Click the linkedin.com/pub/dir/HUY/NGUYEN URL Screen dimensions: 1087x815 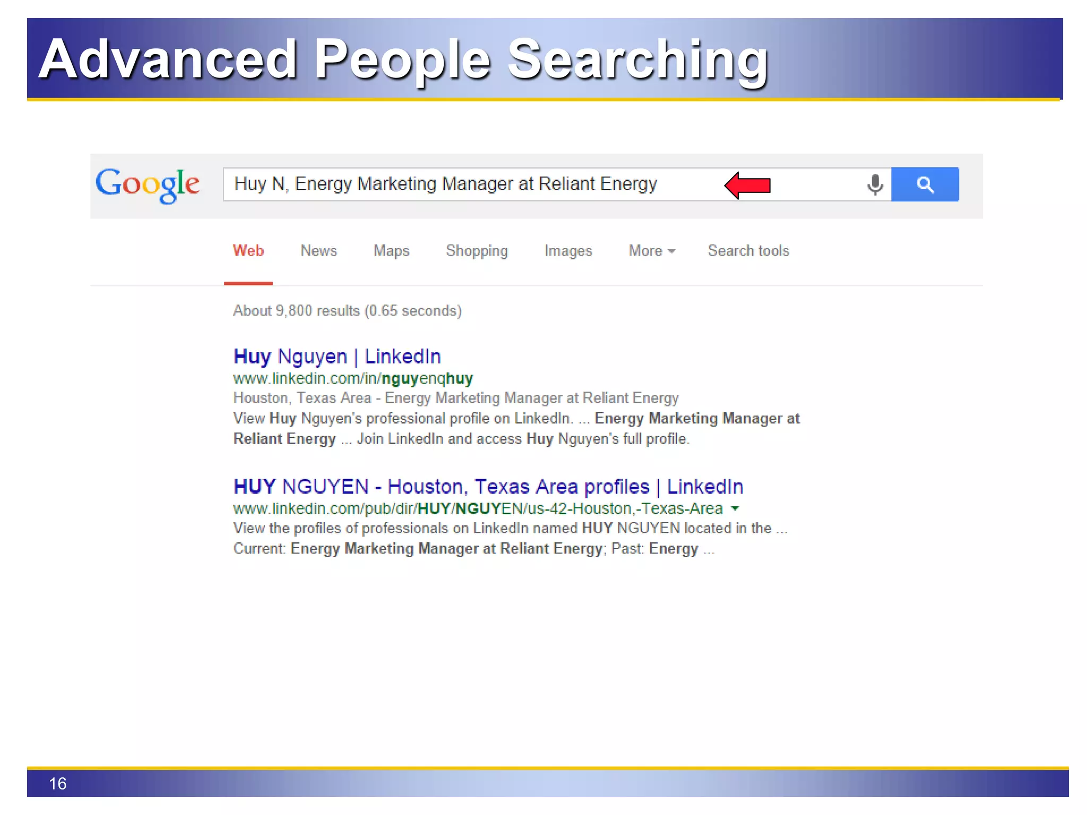point(478,508)
